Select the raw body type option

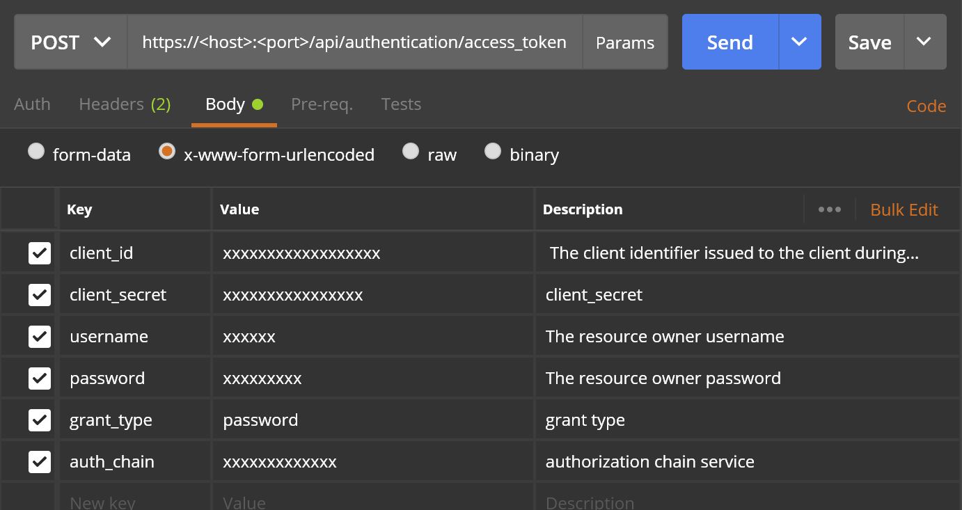(411, 152)
